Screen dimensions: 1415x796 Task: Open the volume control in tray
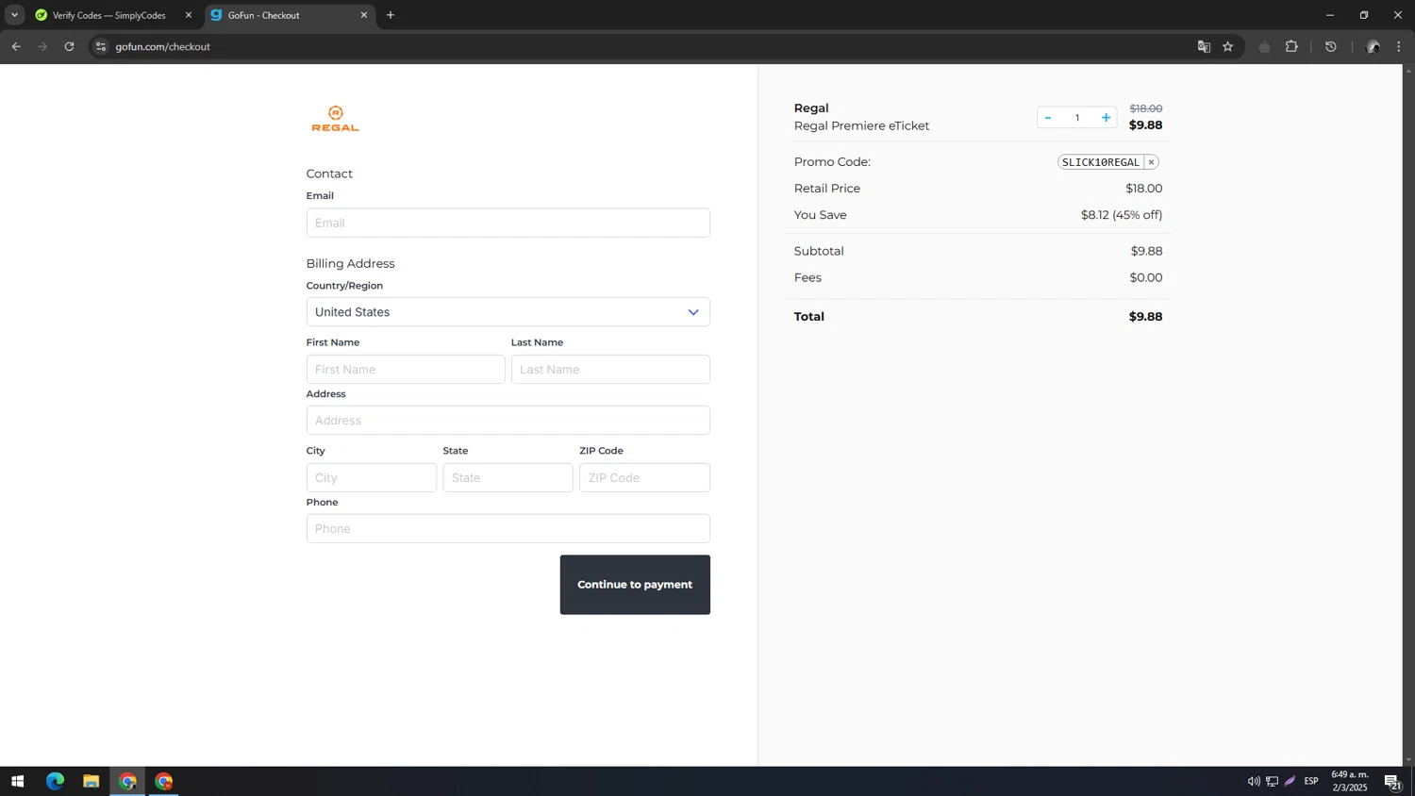coord(1254,781)
